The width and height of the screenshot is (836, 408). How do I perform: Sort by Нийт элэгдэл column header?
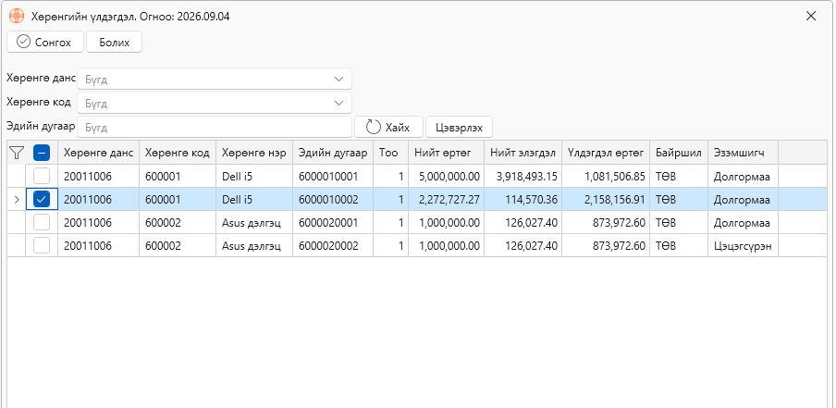(523, 153)
